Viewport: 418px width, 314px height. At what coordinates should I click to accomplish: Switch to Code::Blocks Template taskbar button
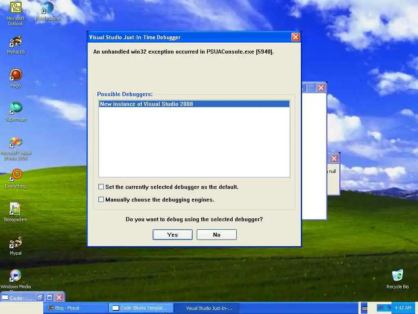pos(141,308)
